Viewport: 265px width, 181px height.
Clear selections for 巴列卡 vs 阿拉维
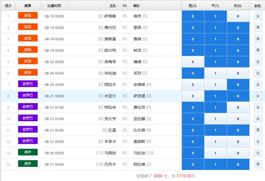pos(258,164)
